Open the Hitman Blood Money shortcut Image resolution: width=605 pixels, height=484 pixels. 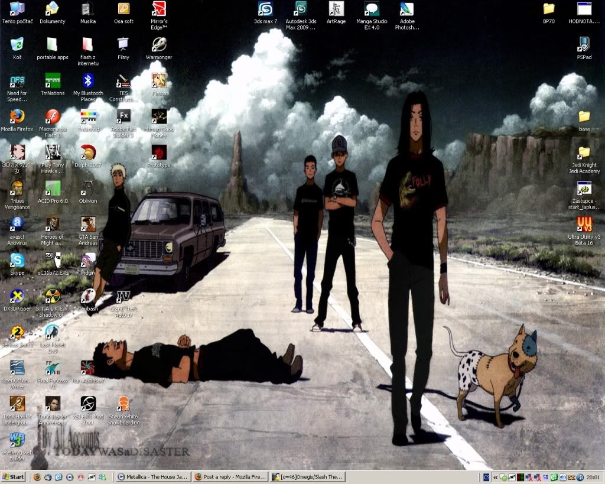(x=159, y=124)
